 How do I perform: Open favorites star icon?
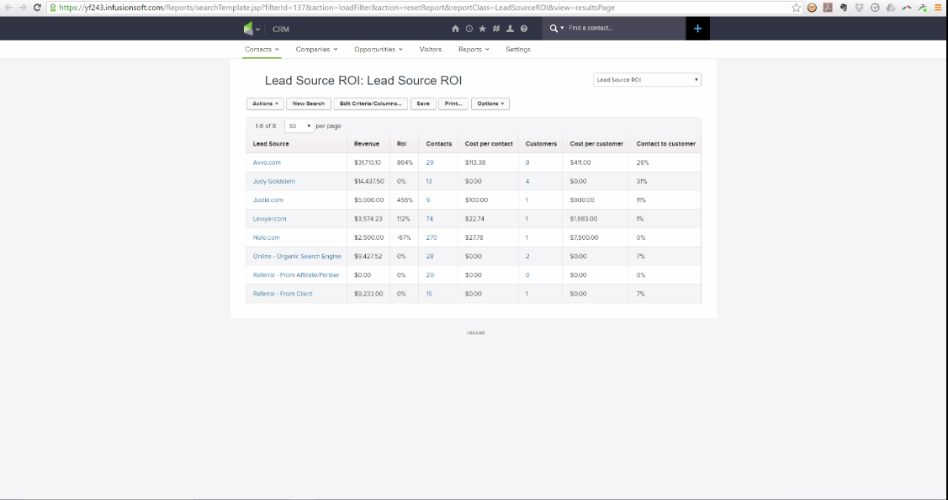pyautogui.click(x=483, y=29)
